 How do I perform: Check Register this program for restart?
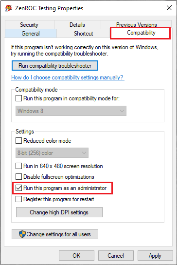coord(18,199)
